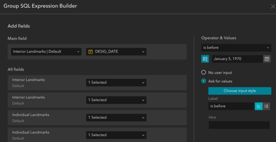Open the first Interior Landmarks '1 Selected' dropdown
Viewport: 276px width, 142px height.
pyautogui.click(x=116, y=83)
